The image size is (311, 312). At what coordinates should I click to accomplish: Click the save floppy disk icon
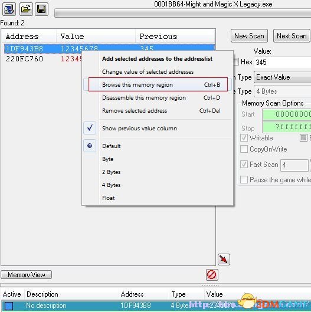click(41, 9)
